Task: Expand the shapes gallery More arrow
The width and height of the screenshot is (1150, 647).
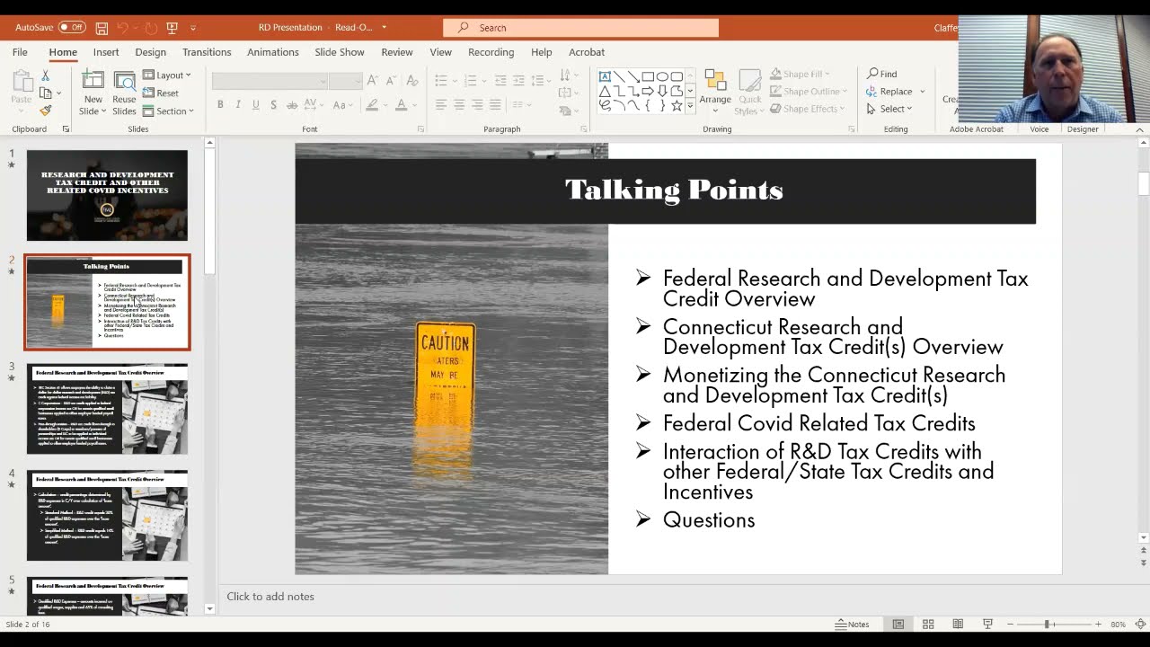Action: click(690, 105)
